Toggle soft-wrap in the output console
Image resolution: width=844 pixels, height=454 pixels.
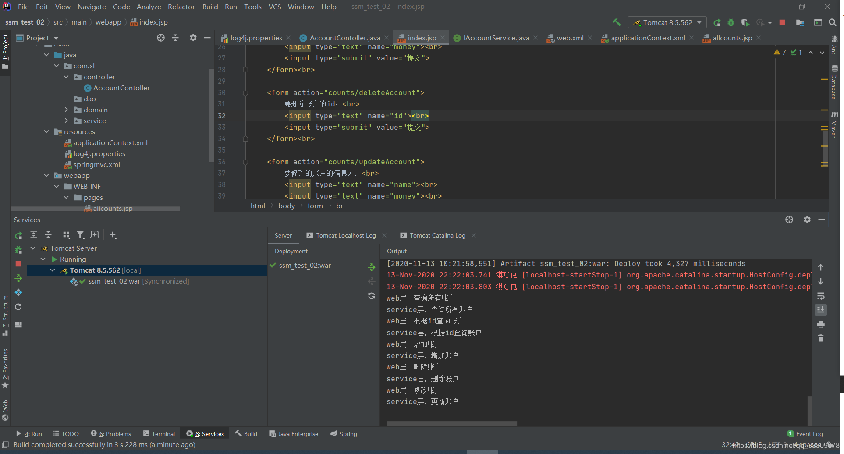click(821, 296)
